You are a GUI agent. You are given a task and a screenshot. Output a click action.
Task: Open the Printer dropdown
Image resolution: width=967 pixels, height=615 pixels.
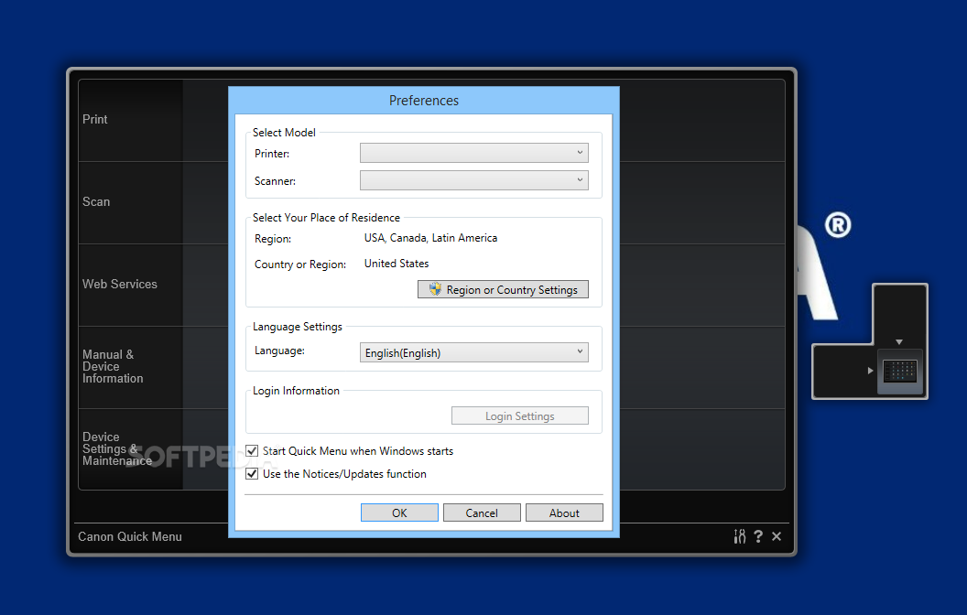click(x=473, y=152)
